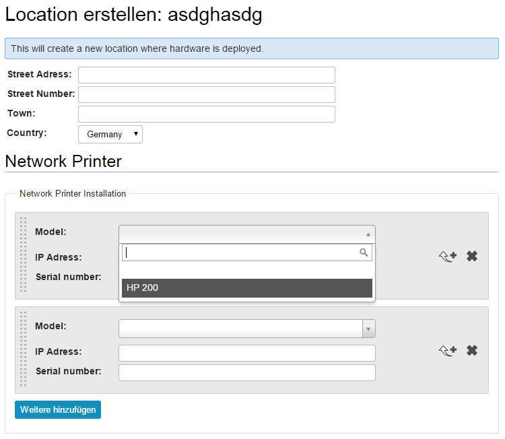The width and height of the screenshot is (505, 439).
Task: Click insert-row icon of first printer entry
Action: tap(448, 257)
